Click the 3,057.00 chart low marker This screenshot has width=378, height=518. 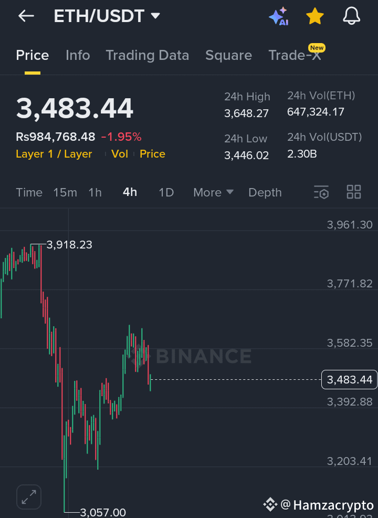point(103,512)
